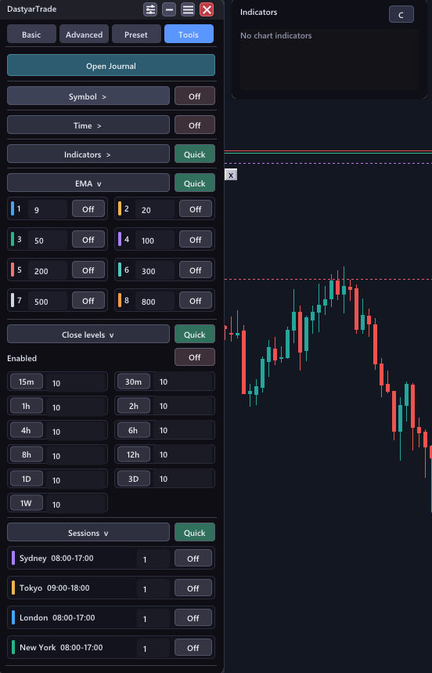This screenshot has width=432, height=673.
Task: Click the orange EMA 8 color marker
Action: tap(120, 300)
